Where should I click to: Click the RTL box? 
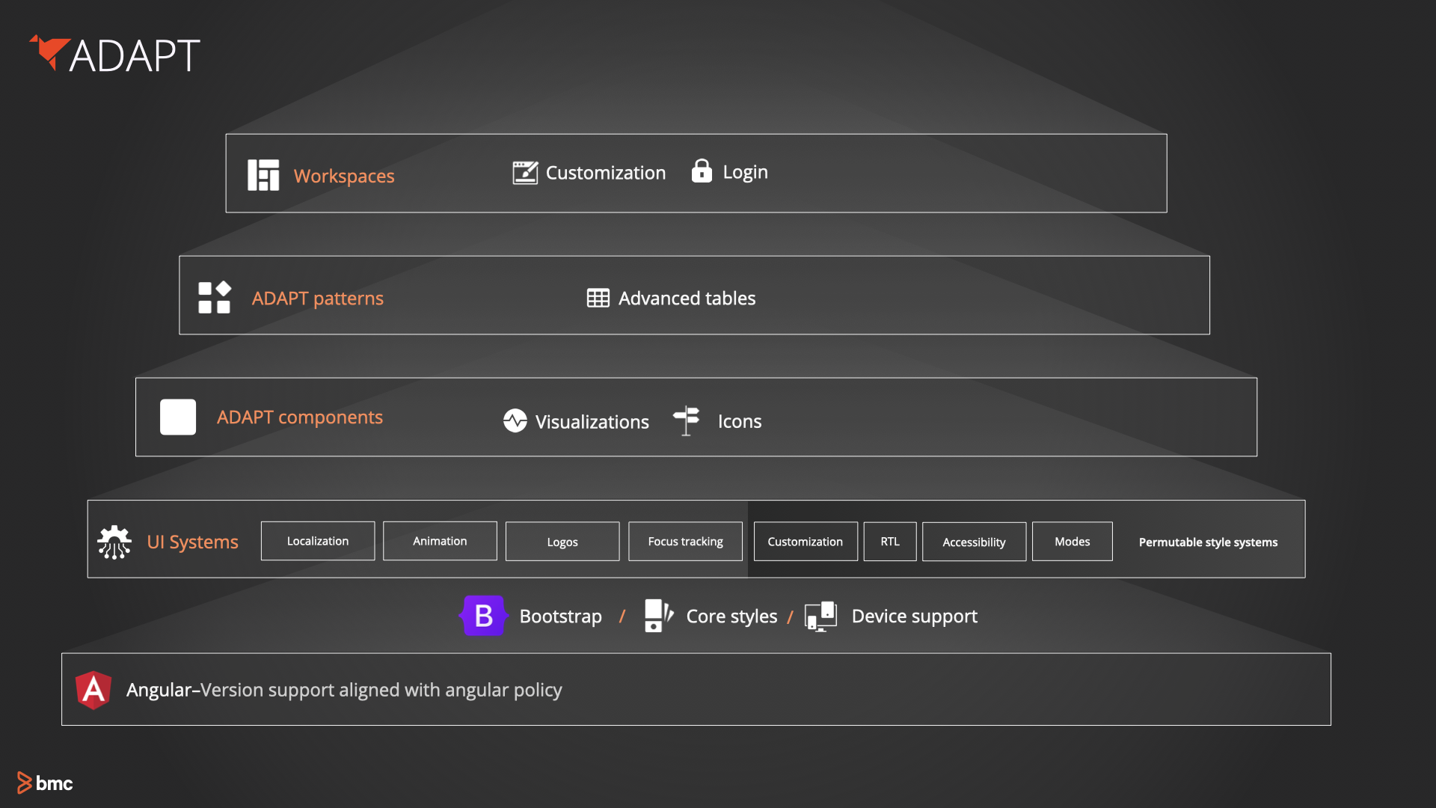pos(890,542)
